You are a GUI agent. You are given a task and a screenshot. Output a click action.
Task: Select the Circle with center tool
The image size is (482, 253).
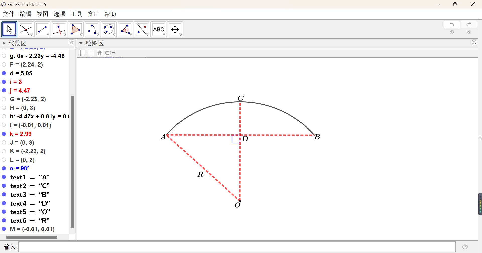click(x=108, y=29)
